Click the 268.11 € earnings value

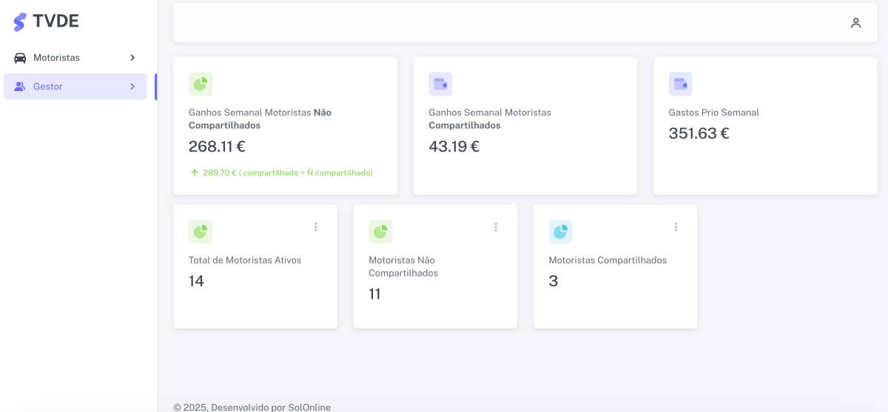coord(217,146)
